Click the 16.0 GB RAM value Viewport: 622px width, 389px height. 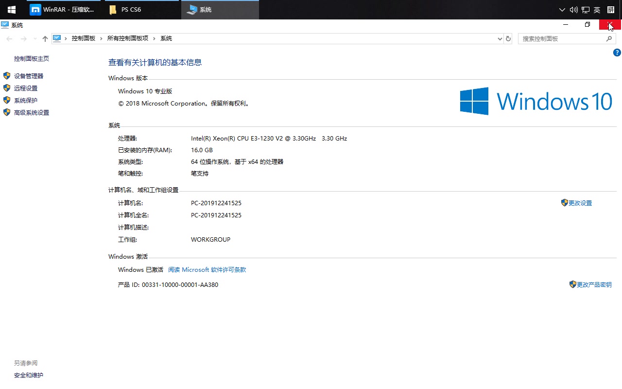tap(202, 150)
